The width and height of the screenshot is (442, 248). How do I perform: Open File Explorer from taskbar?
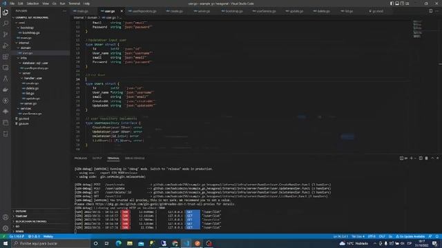coord(130,243)
